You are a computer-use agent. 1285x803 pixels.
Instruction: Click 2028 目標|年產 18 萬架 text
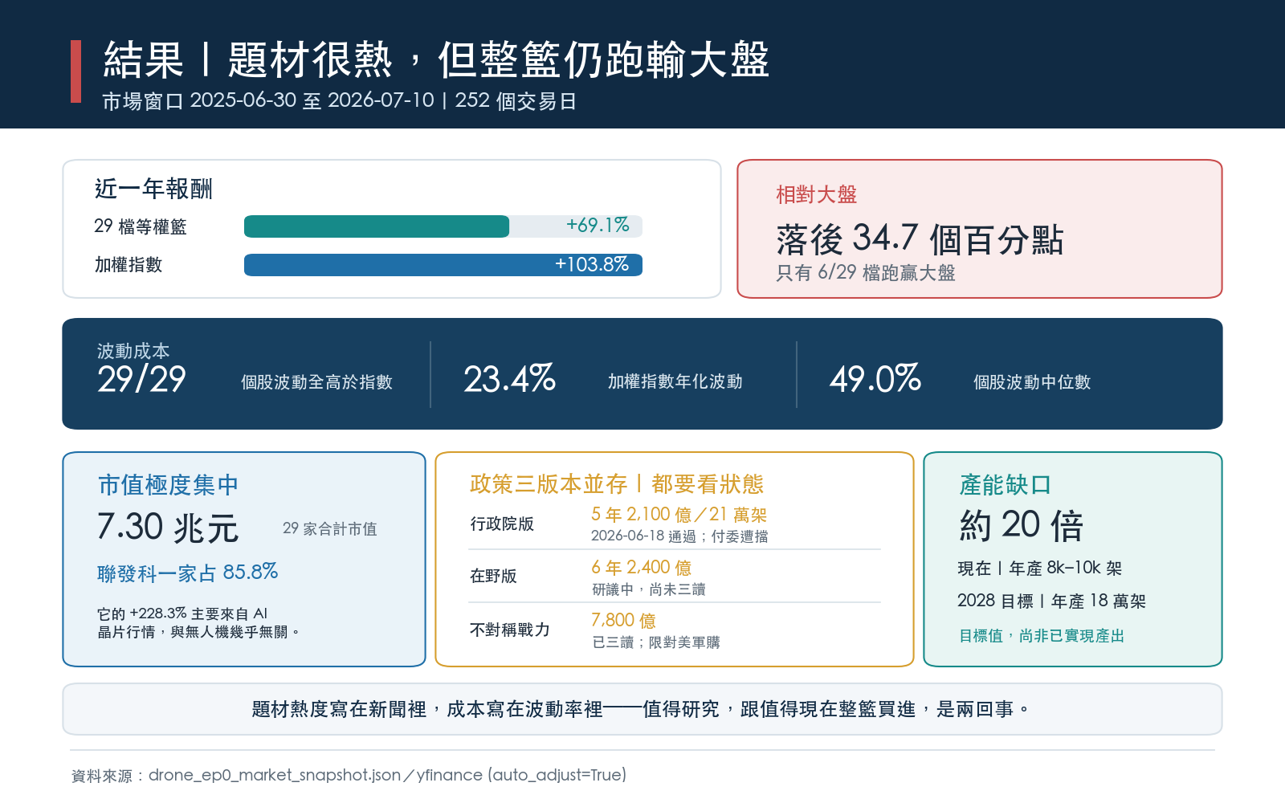coord(1051,601)
